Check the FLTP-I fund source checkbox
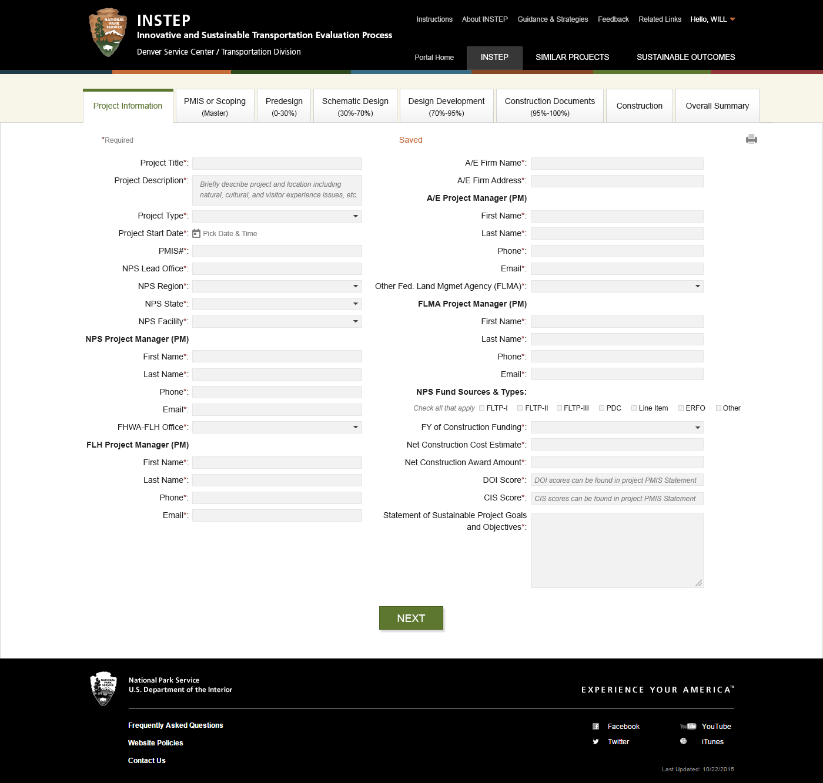823x783 pixels. pyautogui.click(x=481, y=407)
